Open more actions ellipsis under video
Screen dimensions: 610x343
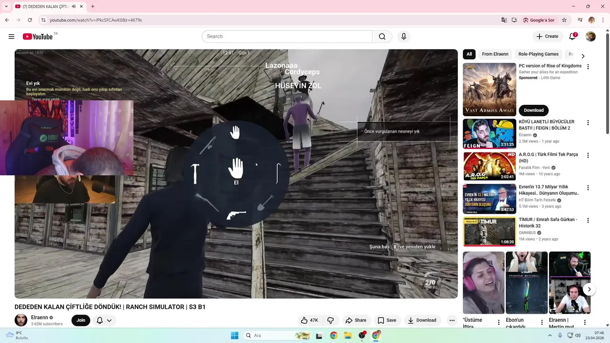(452, 320)
